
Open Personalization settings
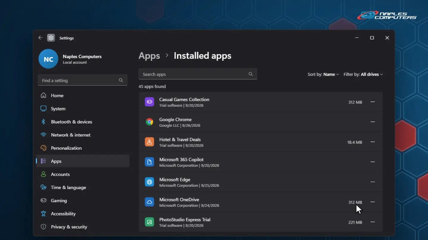click(83, 148)
